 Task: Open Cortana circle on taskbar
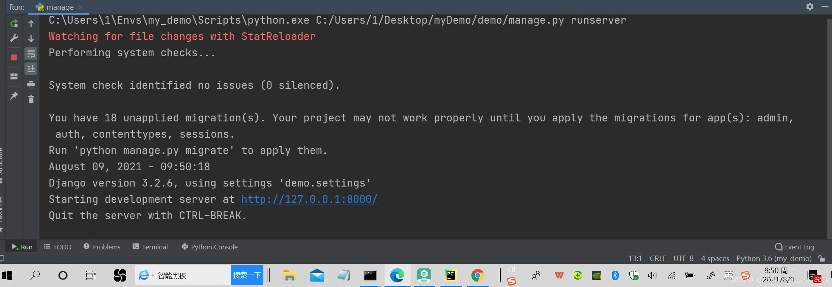pos(63,276)
